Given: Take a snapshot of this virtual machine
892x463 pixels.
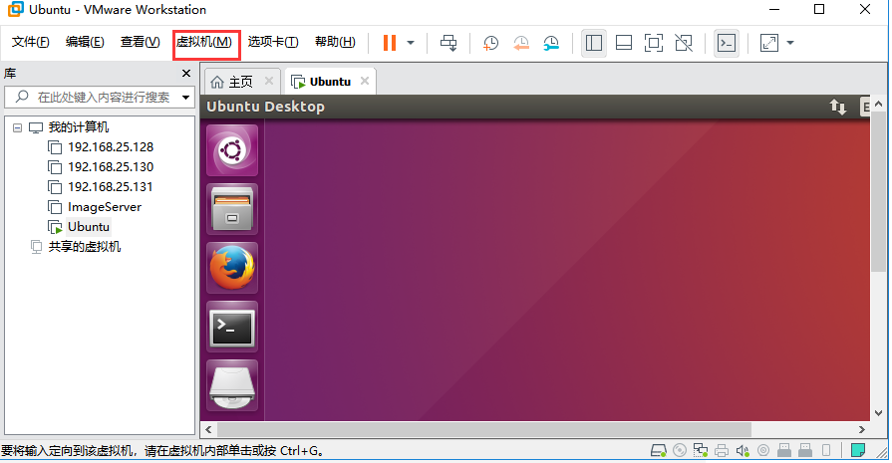Looking at the screenshot, I should pos(490,43).
